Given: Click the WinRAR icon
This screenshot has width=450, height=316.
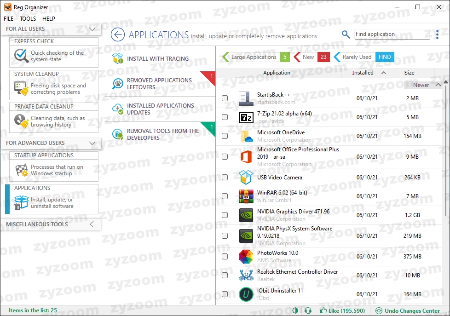Looking at the screenshot, I should (246, 196).
